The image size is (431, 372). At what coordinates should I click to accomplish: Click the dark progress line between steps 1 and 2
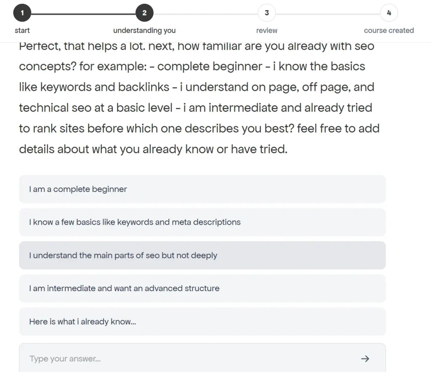(x=83, y=14)
